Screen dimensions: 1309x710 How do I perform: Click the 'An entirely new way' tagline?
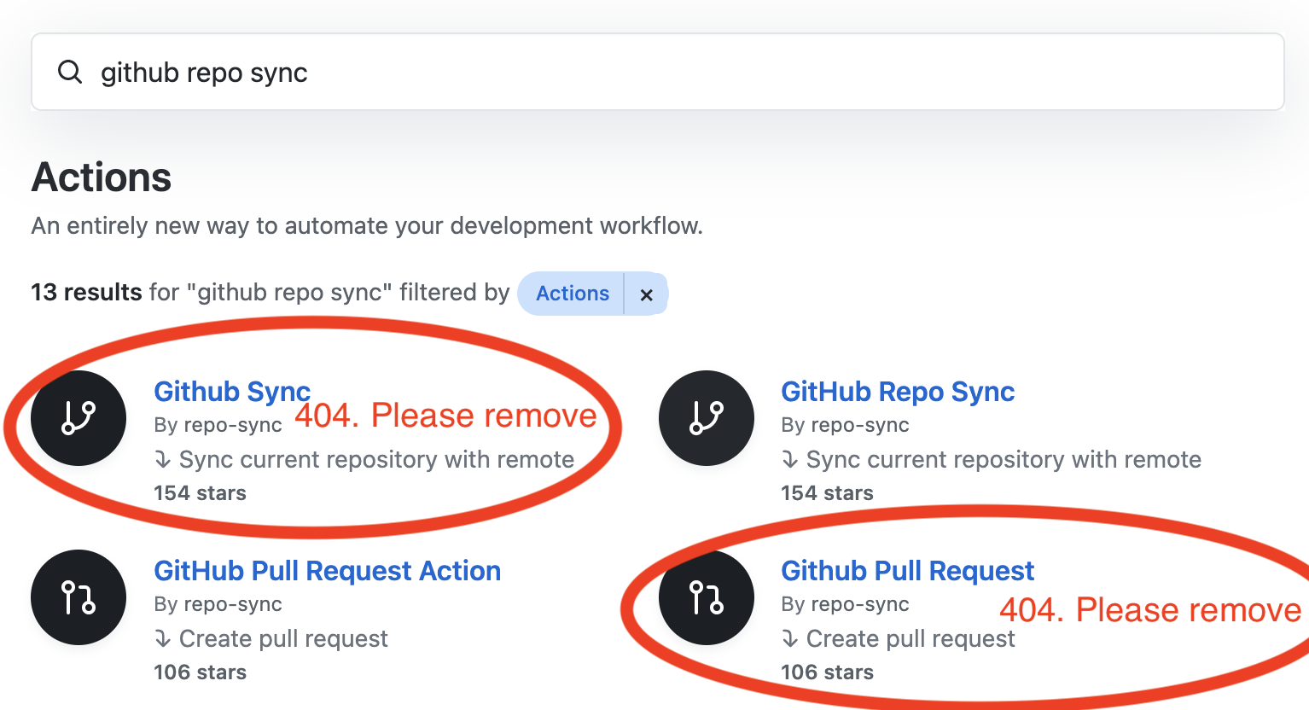point(367,226)
